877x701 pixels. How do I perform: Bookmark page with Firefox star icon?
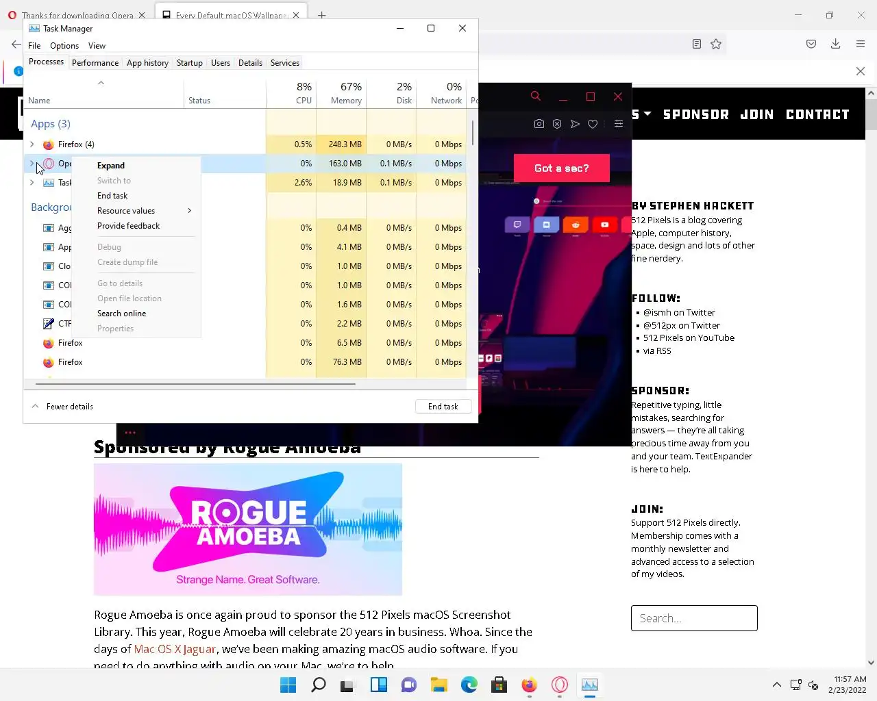pos(716,44)
